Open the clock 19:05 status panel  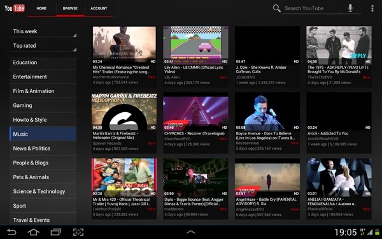[x=345, y=232]
